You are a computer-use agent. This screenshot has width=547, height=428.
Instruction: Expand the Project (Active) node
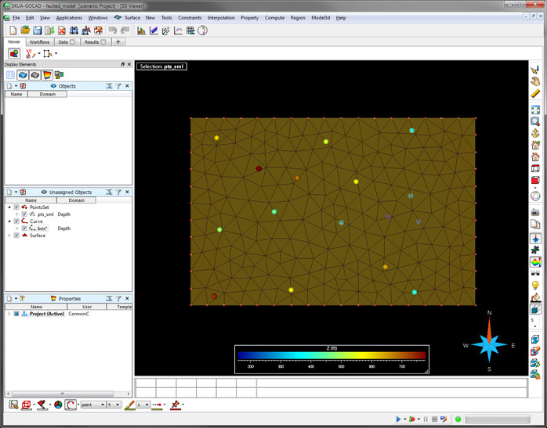coord(9,314)
